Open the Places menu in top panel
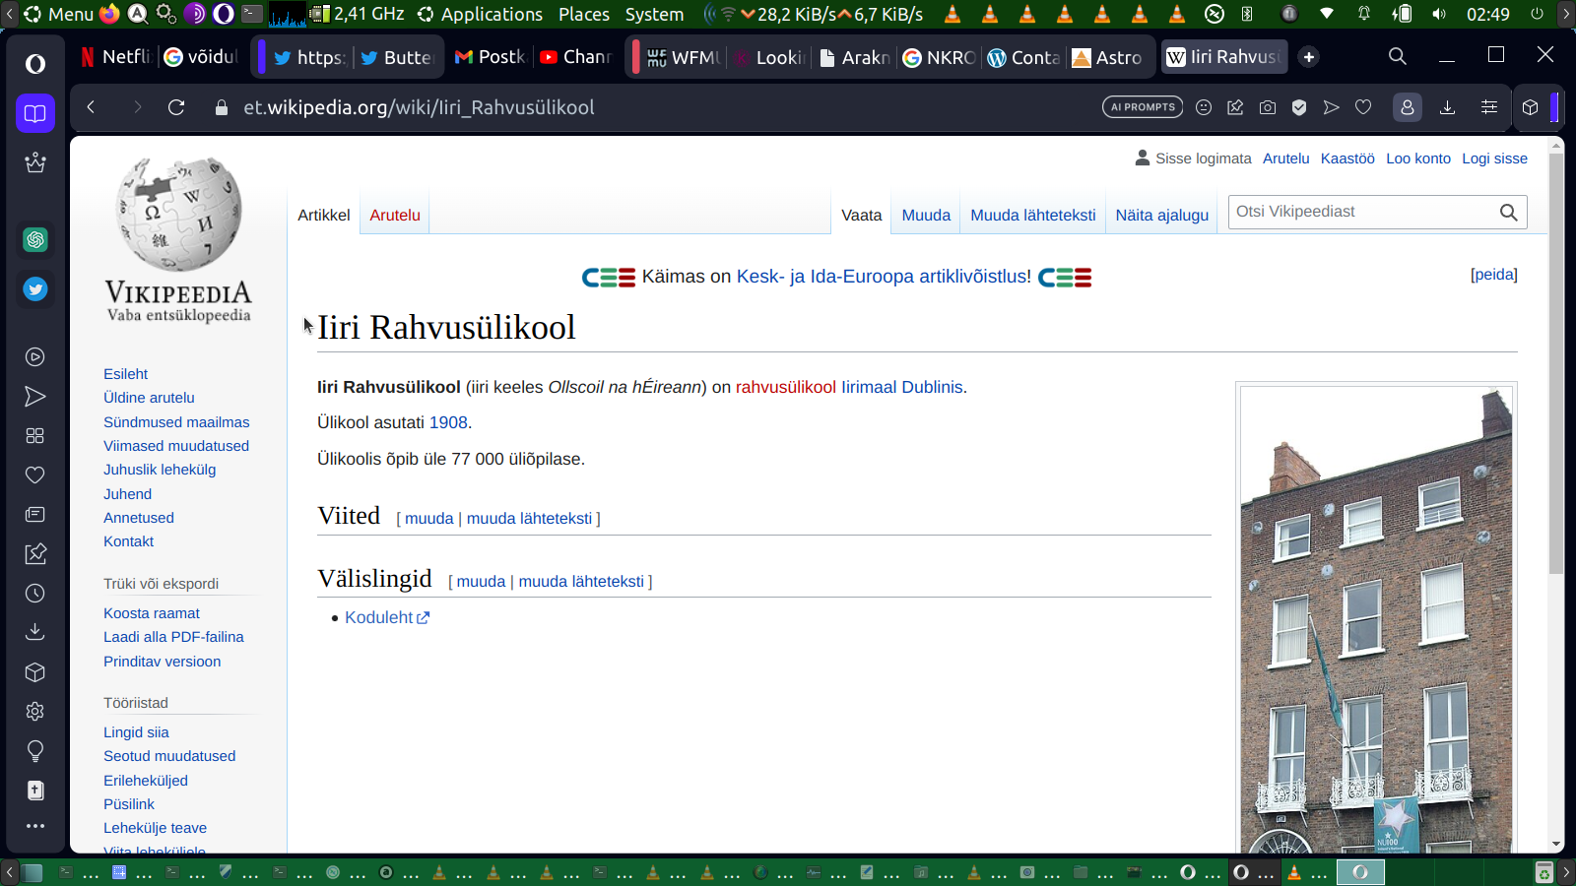Screen dimensions: 1576x886 [584, 14]
